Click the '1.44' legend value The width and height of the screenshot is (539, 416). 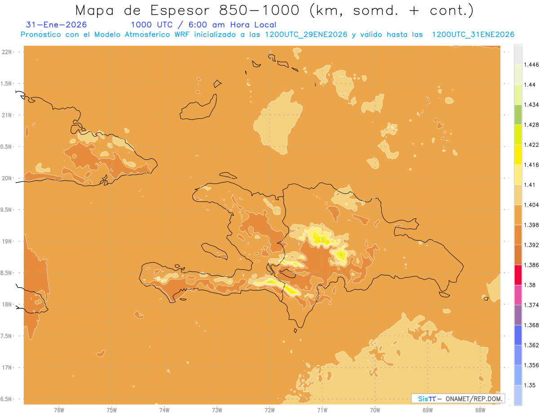[530, 85]
